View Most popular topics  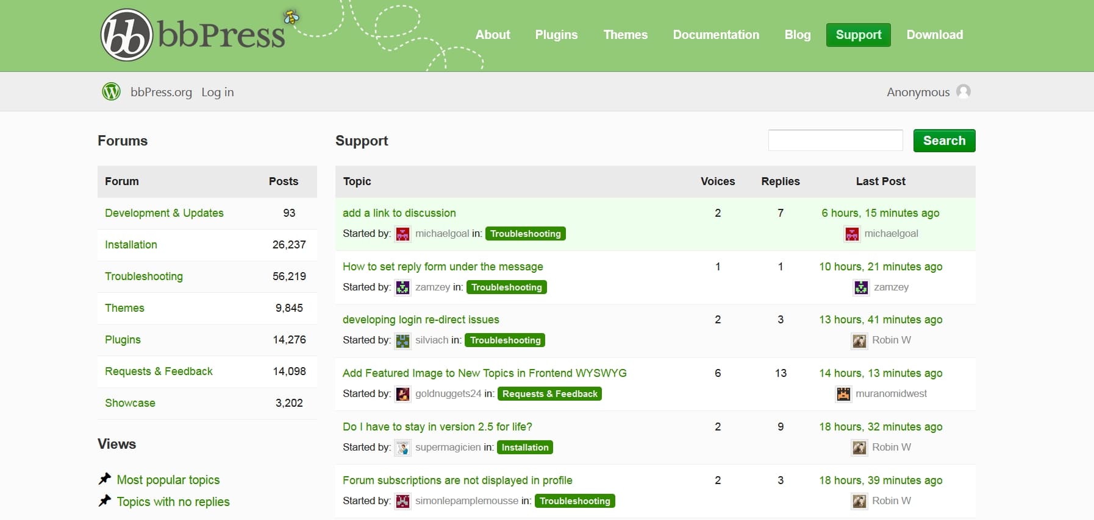[168, 480]
